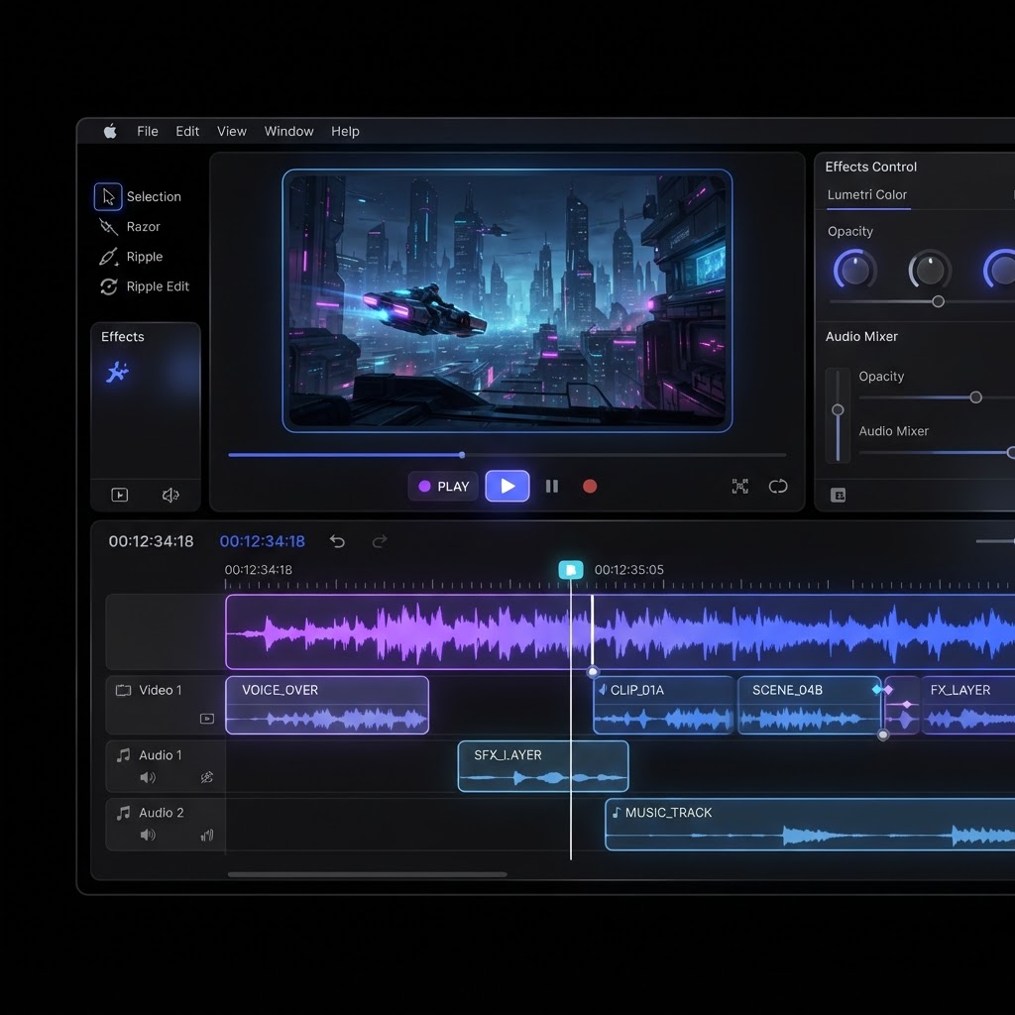The image size is (1015, 1015).
Task: Click the Audio Mixer panel heading
Action: (x=861, y=337)
